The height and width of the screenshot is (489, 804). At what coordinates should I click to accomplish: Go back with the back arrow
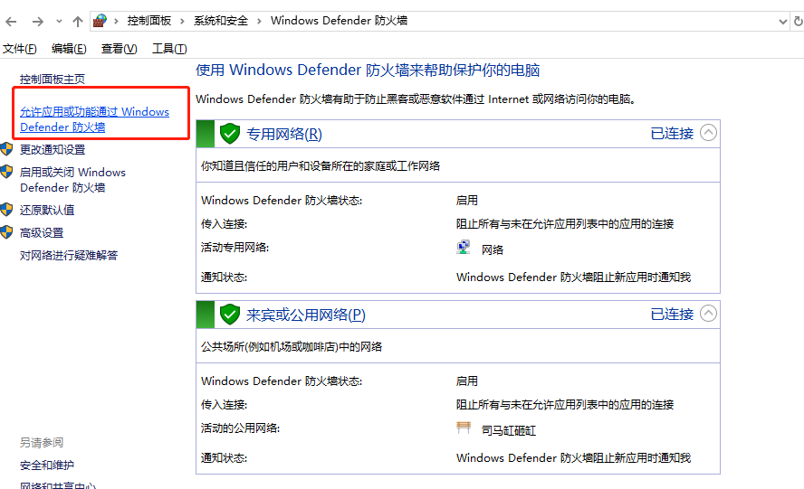click(x=11, y=22)
